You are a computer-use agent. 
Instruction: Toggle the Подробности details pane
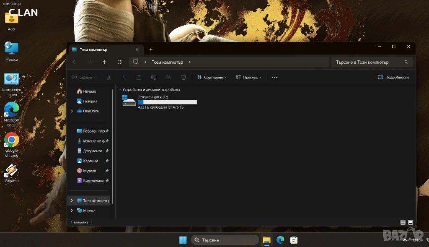(393, 77)
